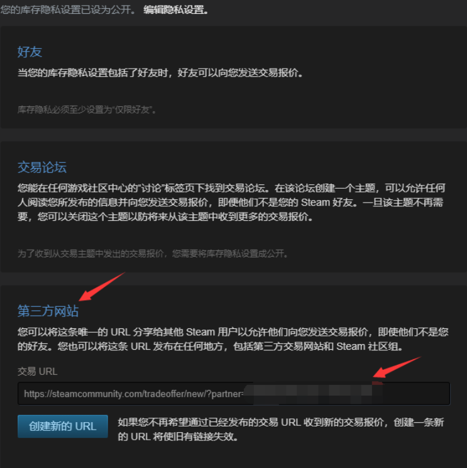Screen dimensions: 467x468
Task: Select the 第三方网站 section heading
Action: pos(48,311)
